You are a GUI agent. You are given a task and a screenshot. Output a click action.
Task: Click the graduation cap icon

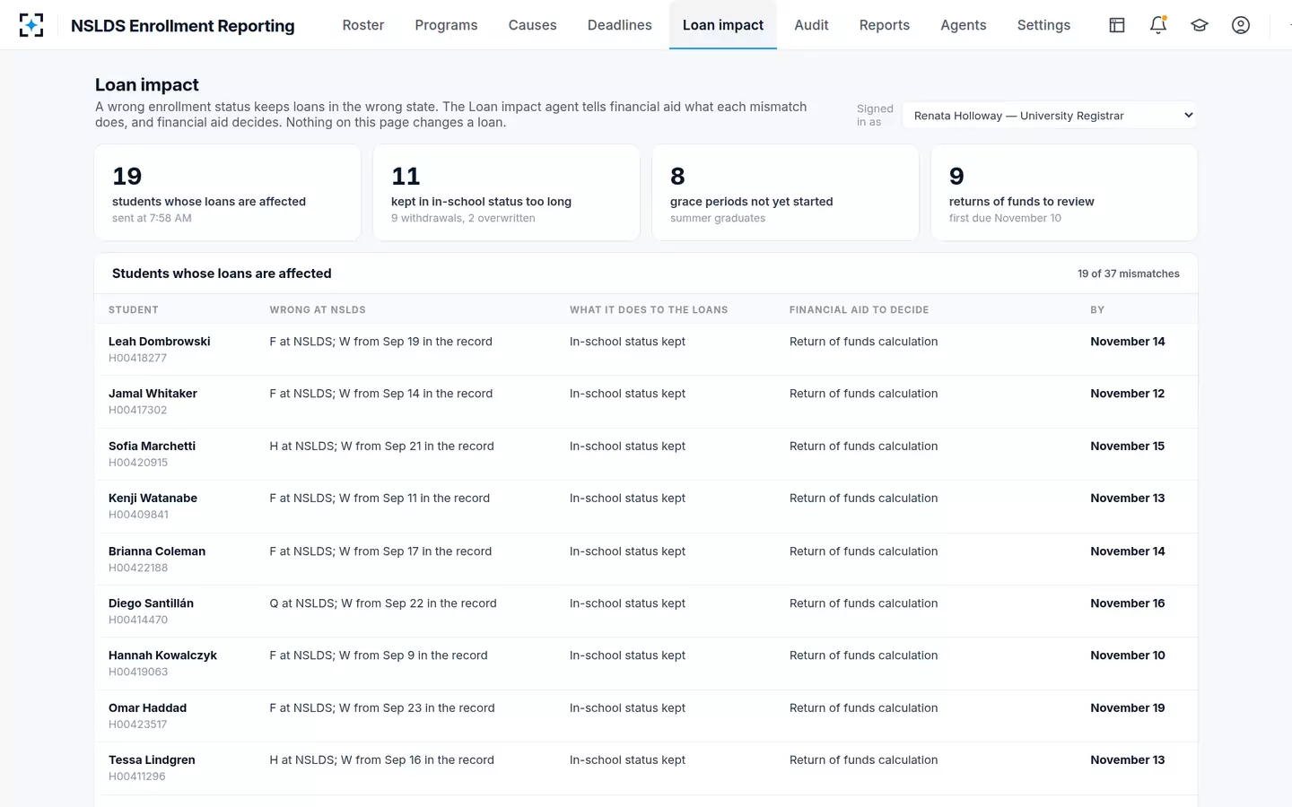tap(1200, 25)
